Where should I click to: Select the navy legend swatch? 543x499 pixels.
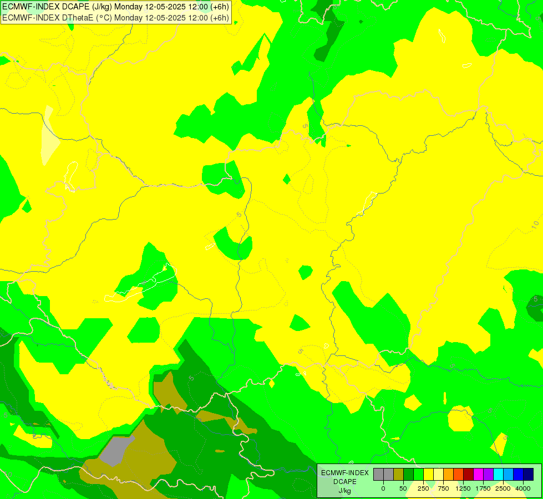(x=529, y=475)
